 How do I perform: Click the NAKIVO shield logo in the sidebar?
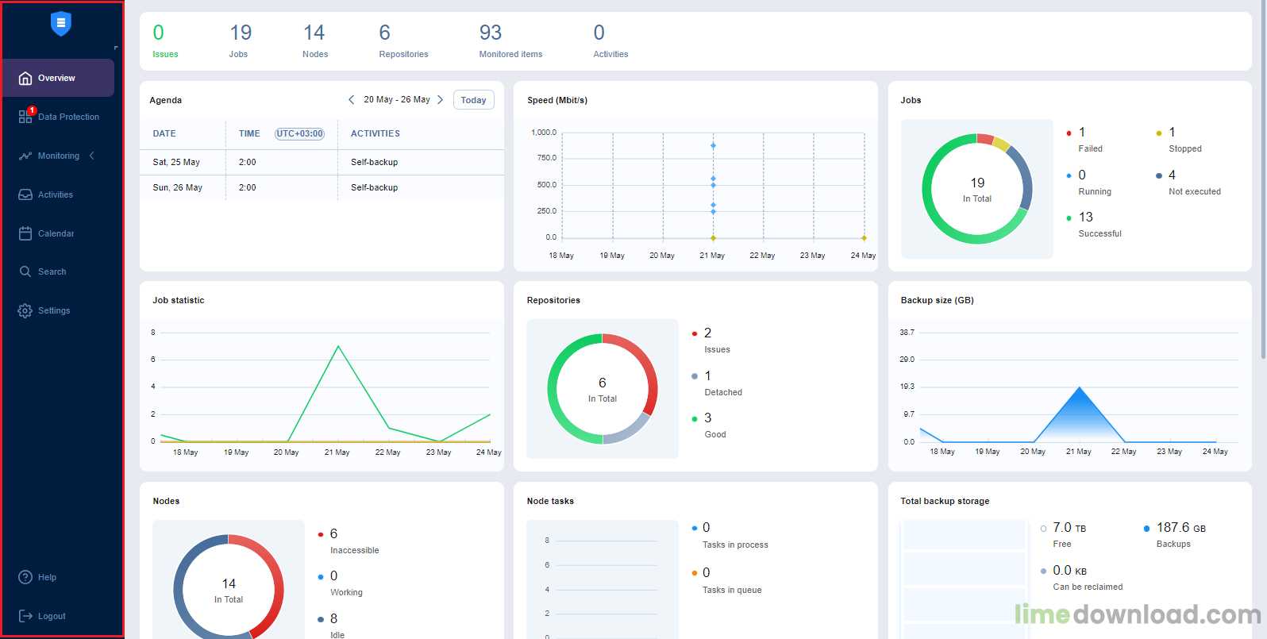click(x=61, y=24)
